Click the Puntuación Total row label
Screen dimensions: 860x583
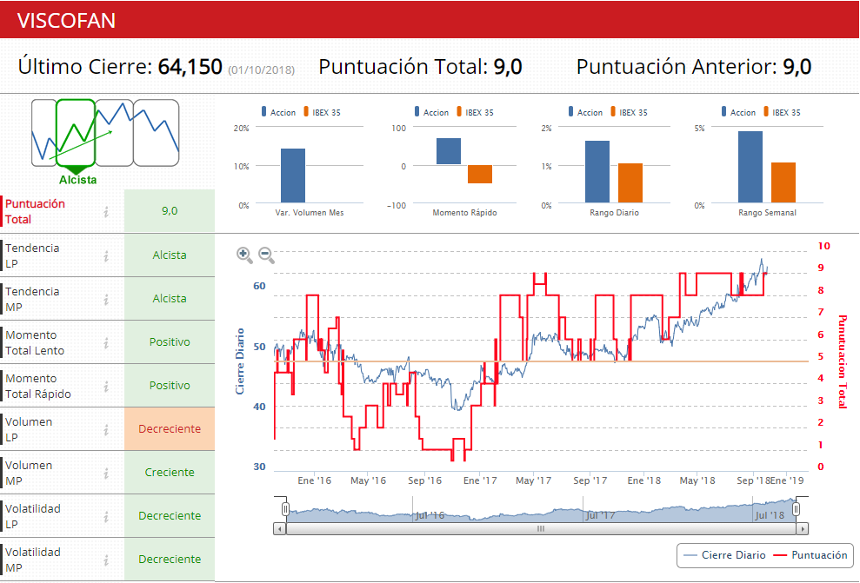(x=35, y=211)
